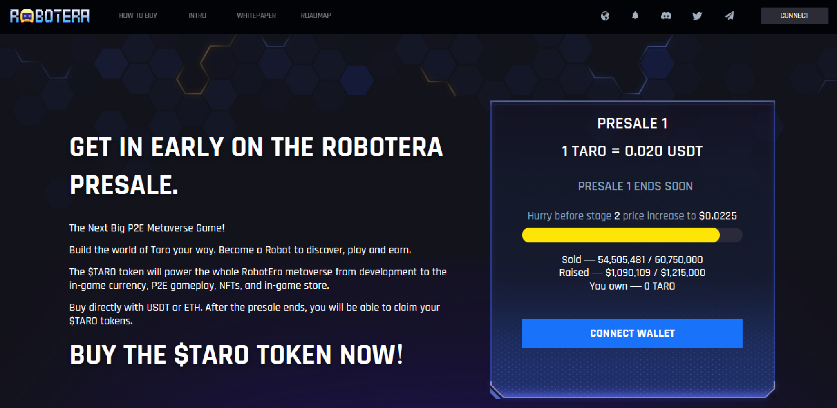Click the Raised amount line
Screen dimensions: 837x408
pos(632,273)
